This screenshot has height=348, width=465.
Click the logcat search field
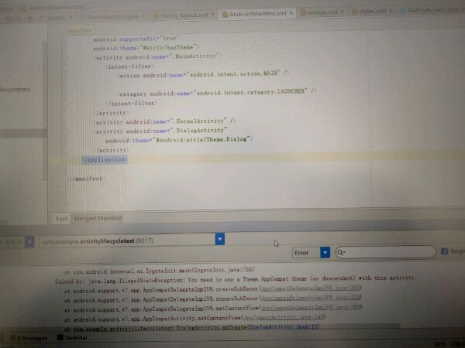click(385, 252)
